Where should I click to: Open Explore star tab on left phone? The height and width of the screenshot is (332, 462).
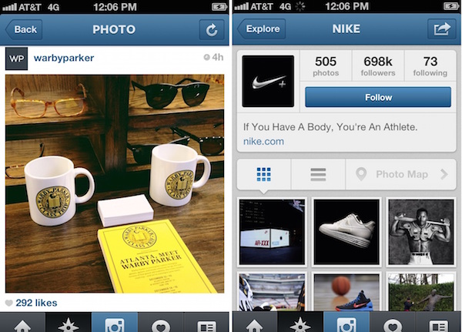pyautogui.click(x=69, y=323)
